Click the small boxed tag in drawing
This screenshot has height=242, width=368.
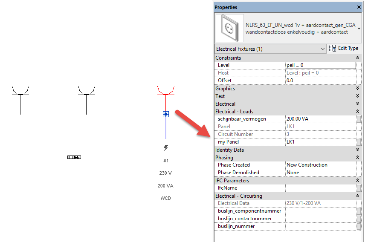coord(74,157)
